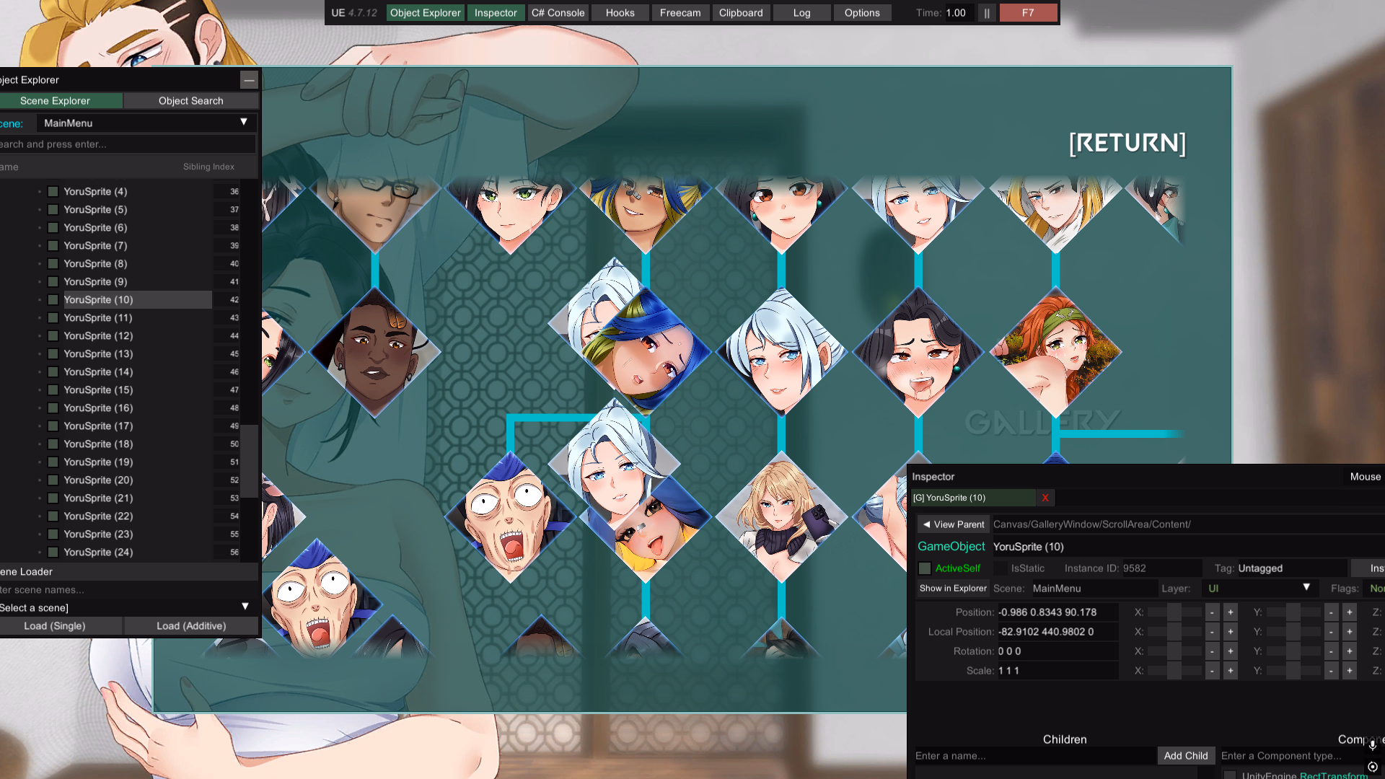This screenshot has width=1385, height=779.
Task: Click the Rotation X minus stepper
Action: click(1212, 651)
